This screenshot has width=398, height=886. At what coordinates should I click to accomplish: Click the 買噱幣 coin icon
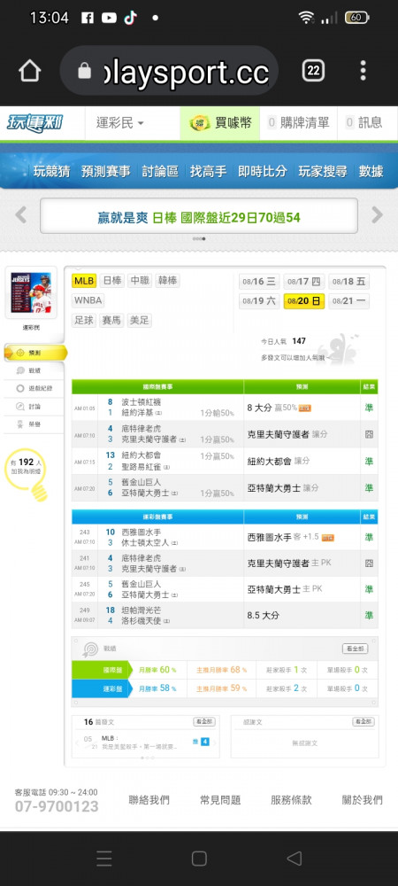click(x=200, y=122)
